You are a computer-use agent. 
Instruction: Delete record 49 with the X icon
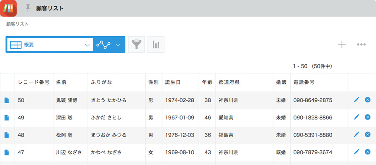(x=368, y=117)
